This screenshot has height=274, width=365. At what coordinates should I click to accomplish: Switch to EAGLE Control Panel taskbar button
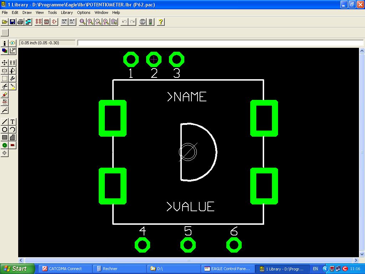click(228, 269)
